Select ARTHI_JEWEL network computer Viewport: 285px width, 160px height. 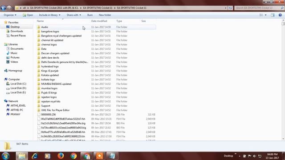tap(18, 106)
